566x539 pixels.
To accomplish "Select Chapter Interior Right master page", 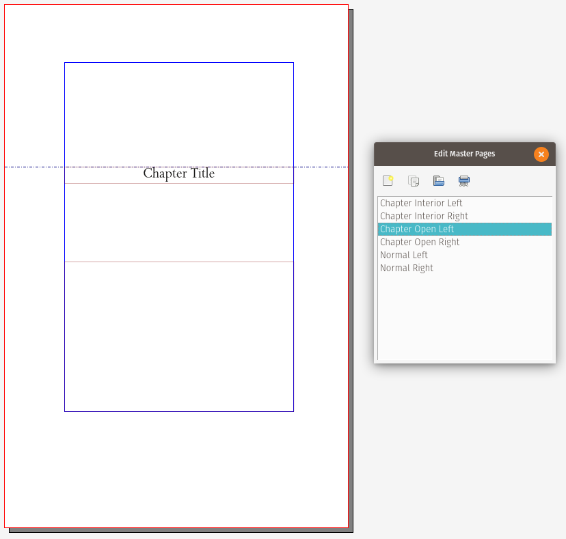I will click(x=465, y=216).
